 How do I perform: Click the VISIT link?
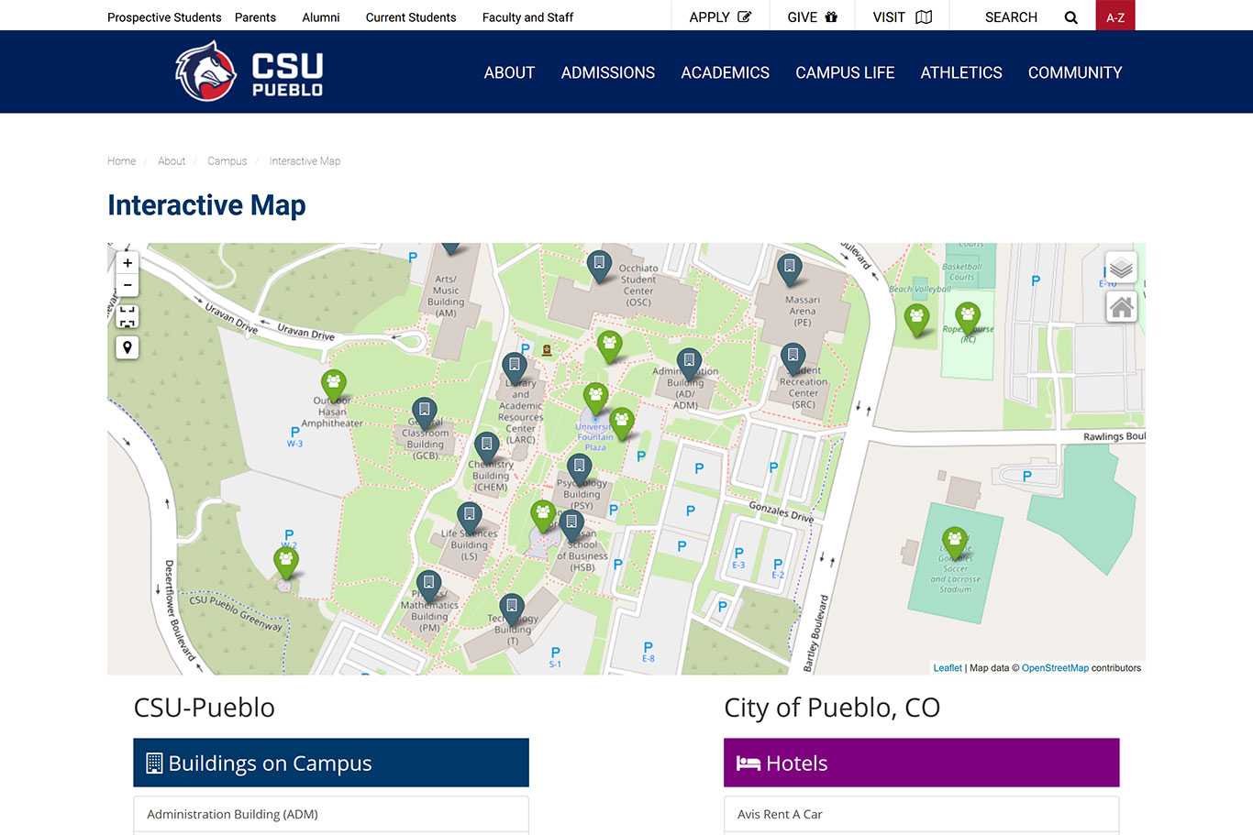tap(902, 16)
